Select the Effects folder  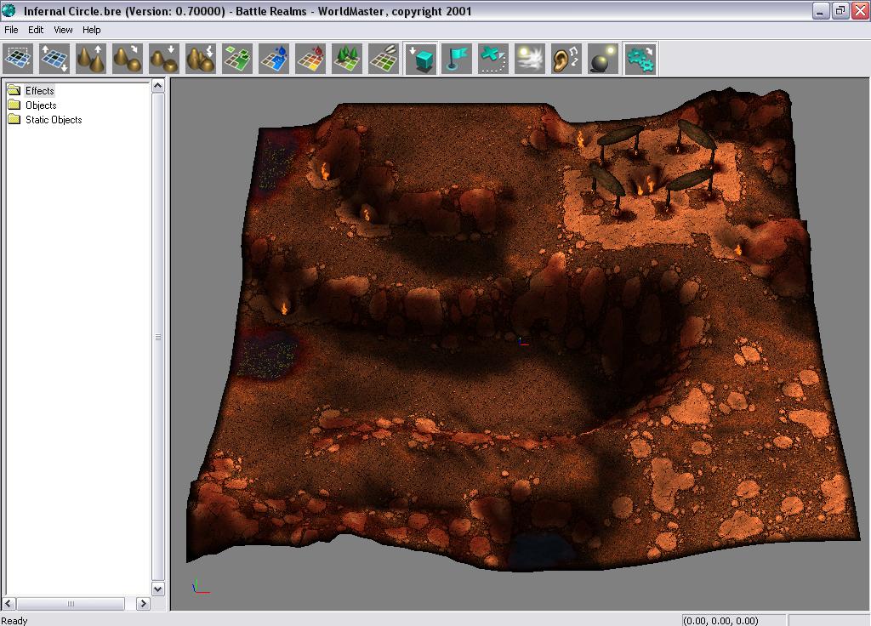(x=39, y=90)
